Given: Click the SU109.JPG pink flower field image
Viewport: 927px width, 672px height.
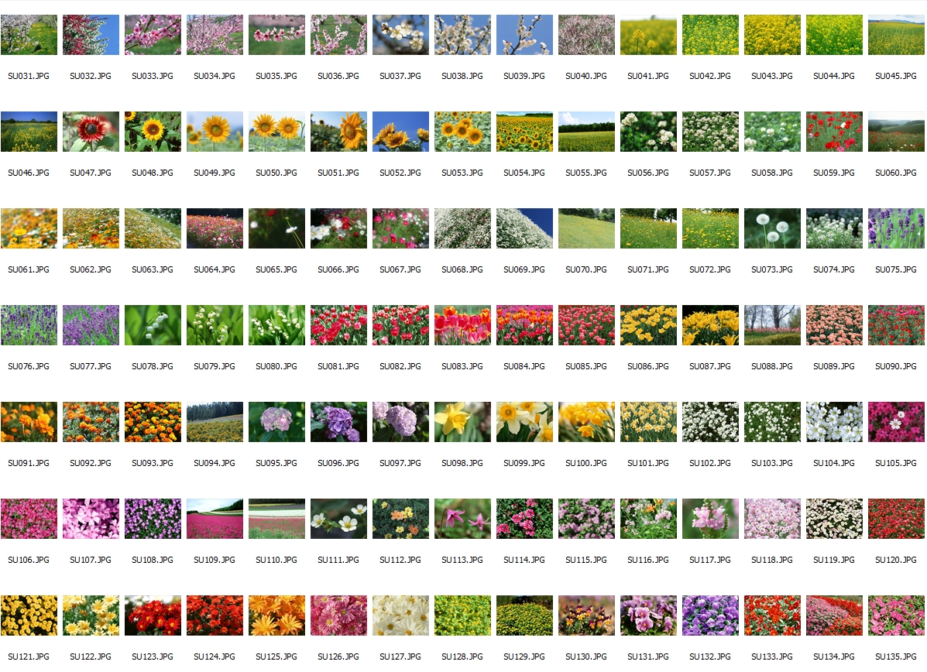Looking at the screenshot, I should 215,519.
